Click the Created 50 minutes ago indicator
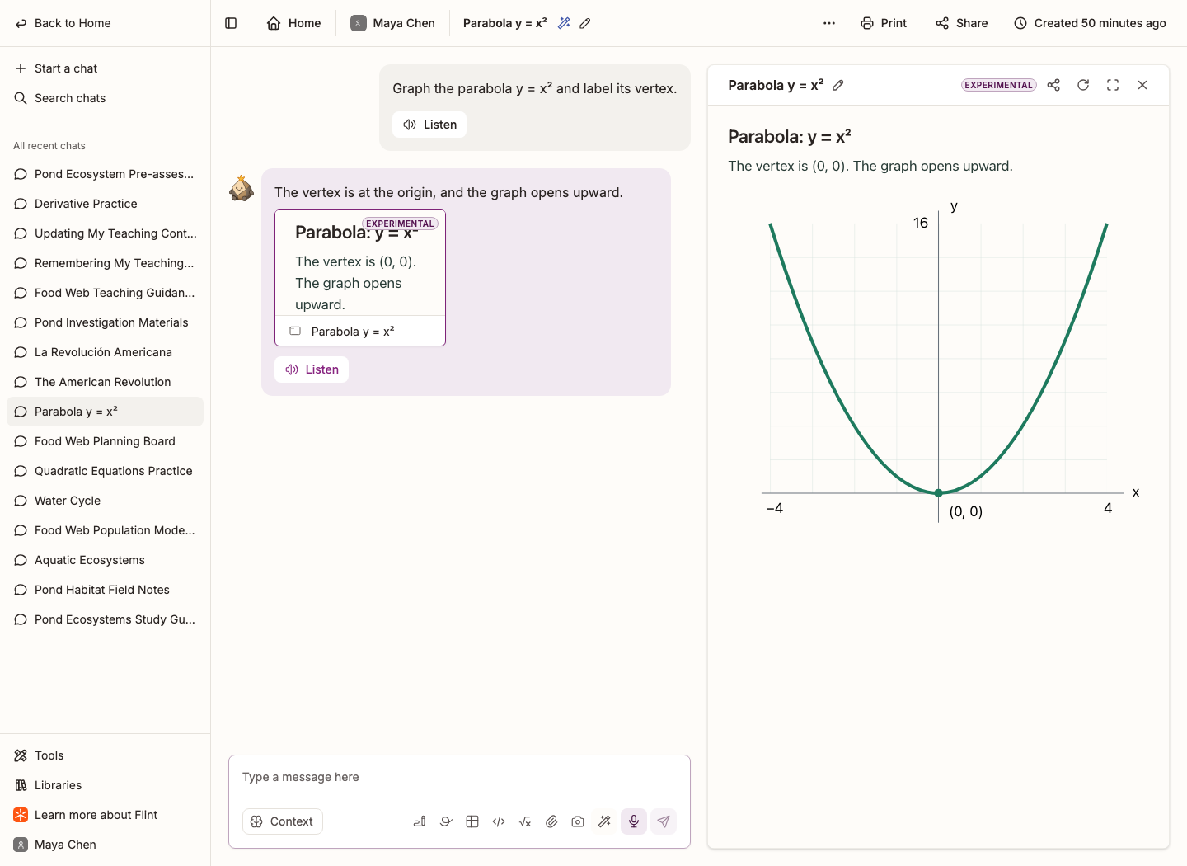1187x866 pixels. [x=1090, y=23]
